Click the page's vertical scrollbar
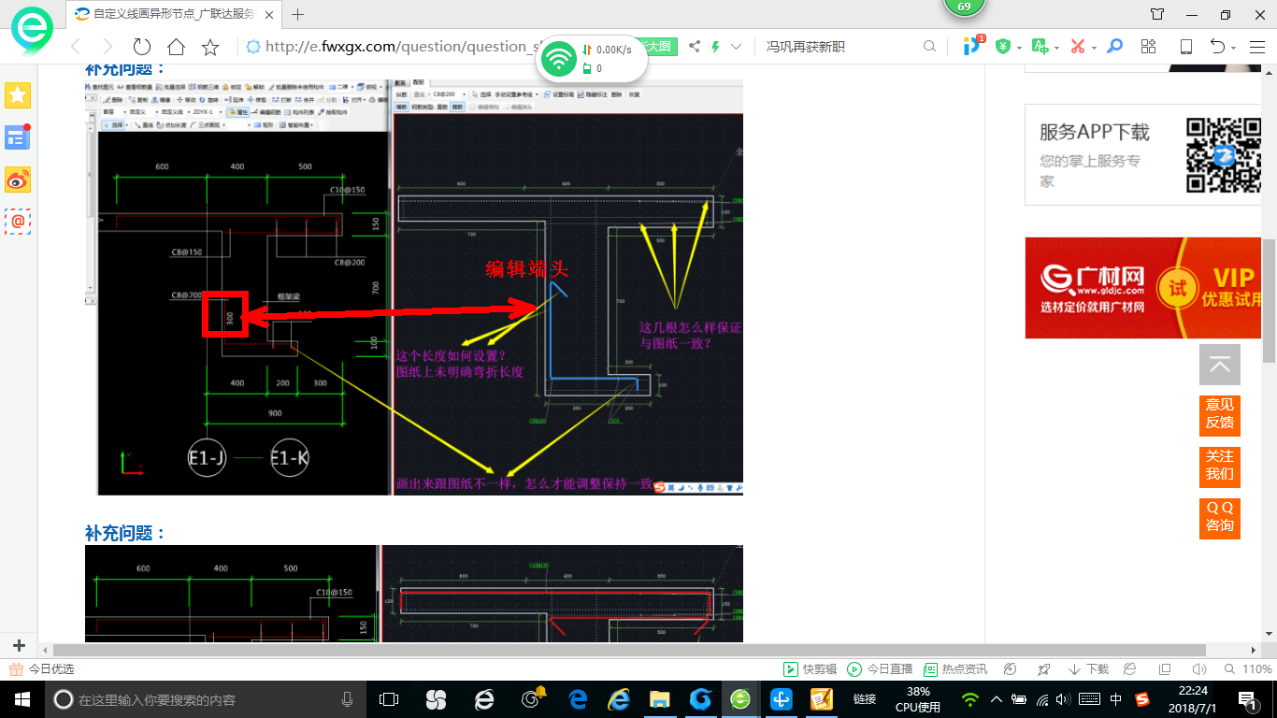 pyautogui.click(x=1270, y=299)
